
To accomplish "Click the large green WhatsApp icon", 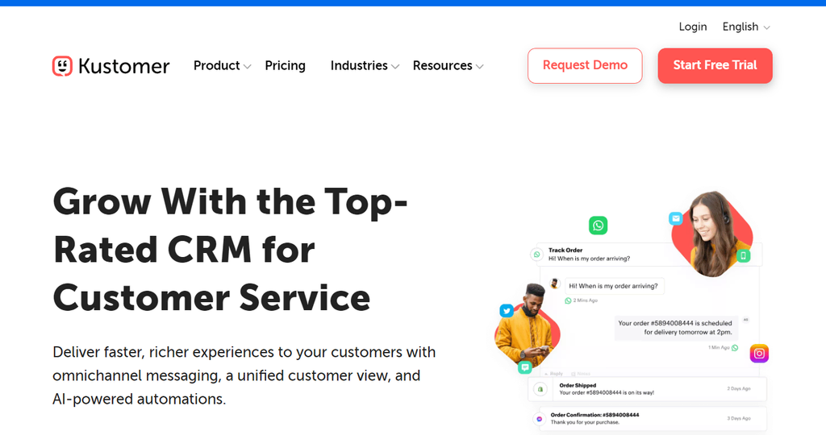I will click(598, 226).
